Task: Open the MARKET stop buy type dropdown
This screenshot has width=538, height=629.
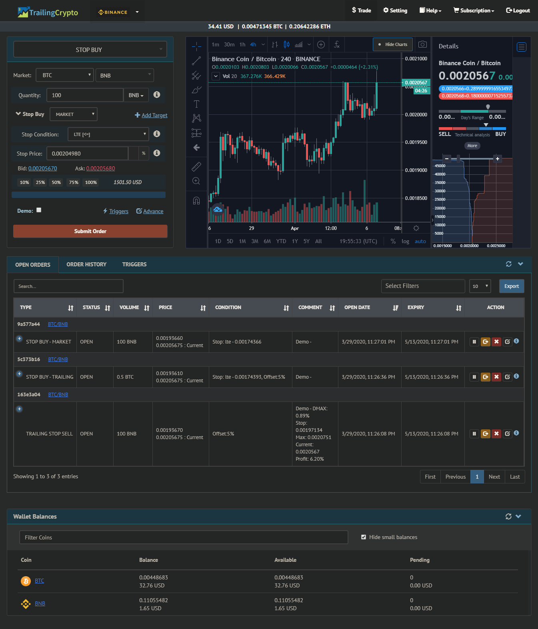Action: click(x=74, y=114)
